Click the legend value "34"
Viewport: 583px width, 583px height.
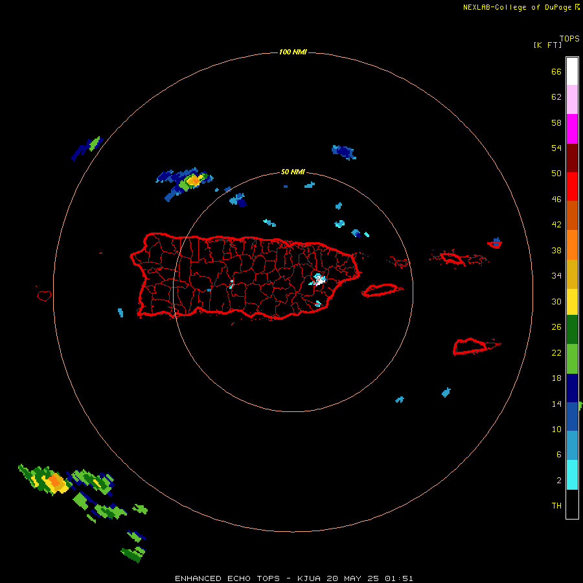point(556,275)
